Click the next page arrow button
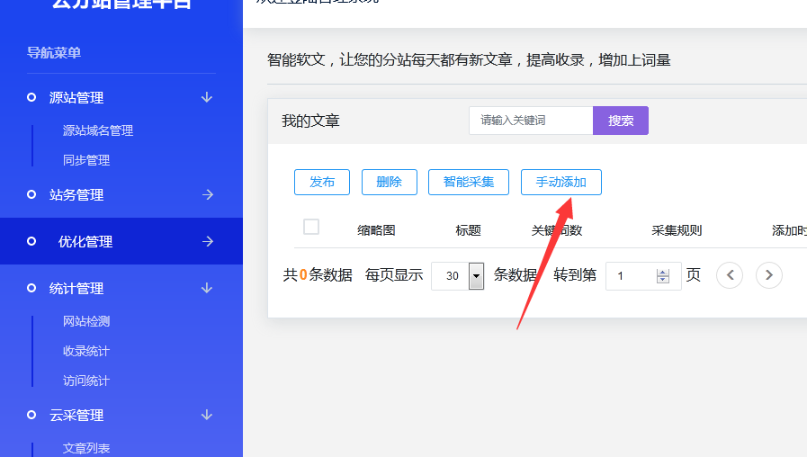 coord(768,275)
